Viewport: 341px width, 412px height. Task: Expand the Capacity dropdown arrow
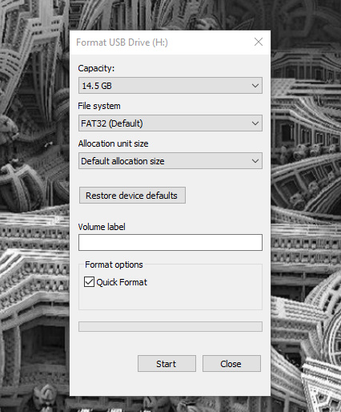point(255,86)
